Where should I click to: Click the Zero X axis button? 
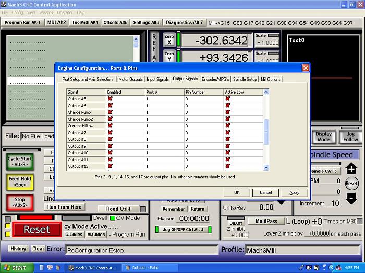coord(168,40)
